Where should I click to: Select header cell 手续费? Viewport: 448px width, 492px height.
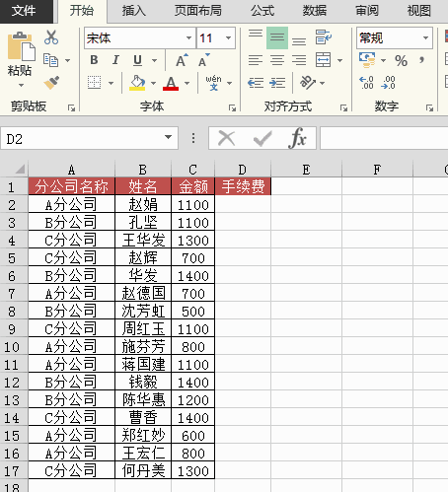coord(243,186)
